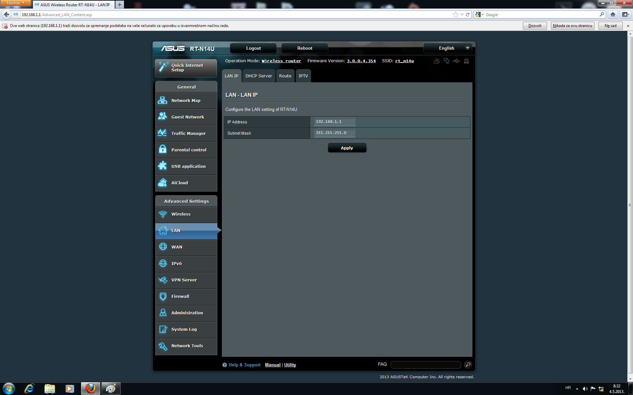The width and height of the screenshot is (633, 395).
Task: Click Nikada za ovu stranicu button
Action: coord(572,26)
